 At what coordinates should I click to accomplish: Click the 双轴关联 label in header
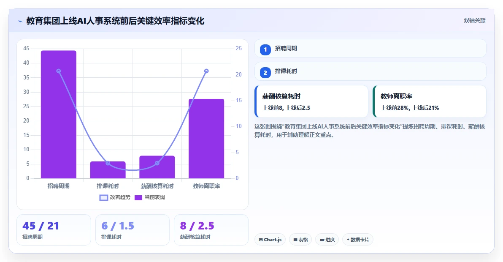coord(474,21)
